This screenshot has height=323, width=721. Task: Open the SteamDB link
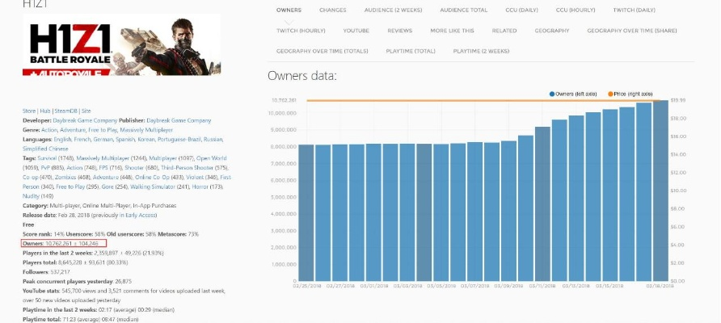67,111
